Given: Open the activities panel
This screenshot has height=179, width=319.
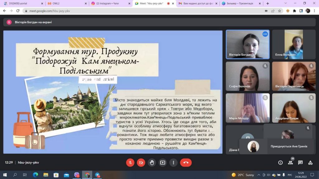Looking at the screenshot, I should click(310, 163).
